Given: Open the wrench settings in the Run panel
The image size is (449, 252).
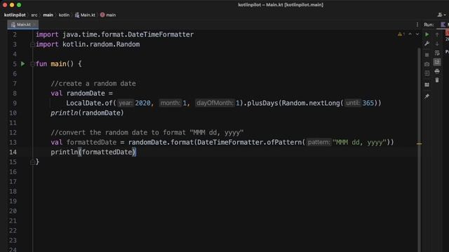Looking at the screenshot, I should pyautogui.click(x=427, y=43).
